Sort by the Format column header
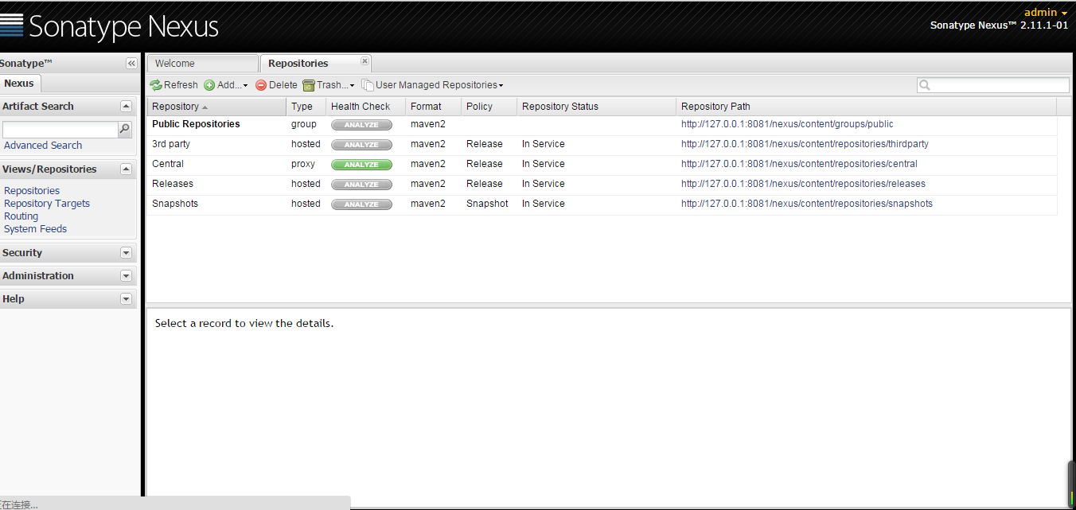Screen dimensions: 1076x510 point(433,107)
